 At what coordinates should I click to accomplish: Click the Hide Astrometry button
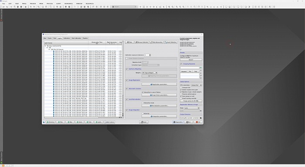[156, 42]
